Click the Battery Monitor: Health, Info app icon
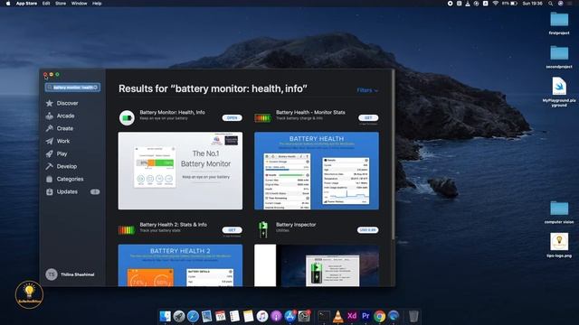 coord(127,118)
